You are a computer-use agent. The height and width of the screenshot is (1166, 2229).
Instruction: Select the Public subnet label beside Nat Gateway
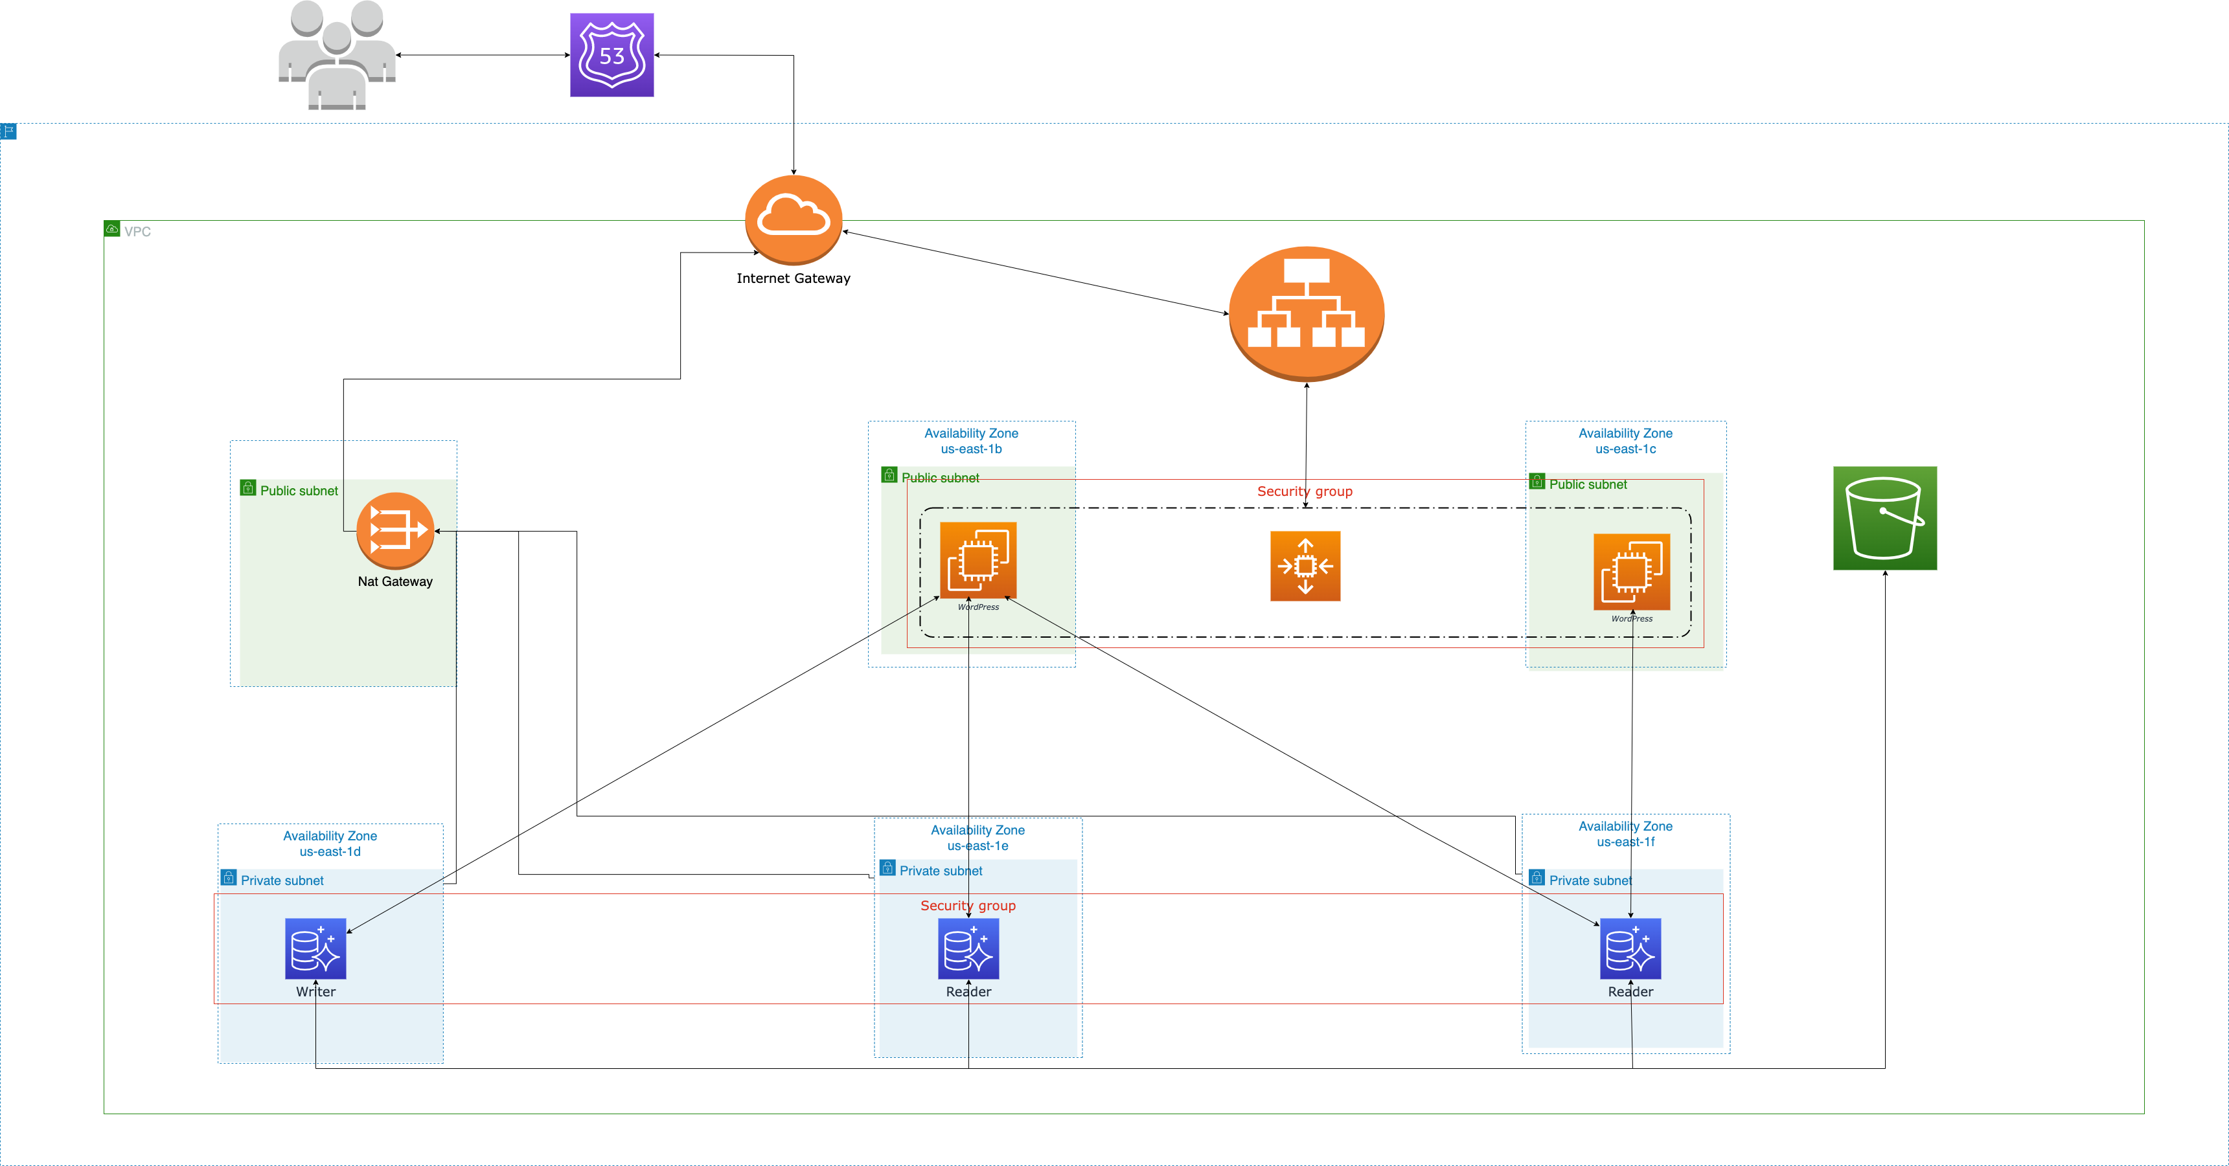[x=299, y=491]
